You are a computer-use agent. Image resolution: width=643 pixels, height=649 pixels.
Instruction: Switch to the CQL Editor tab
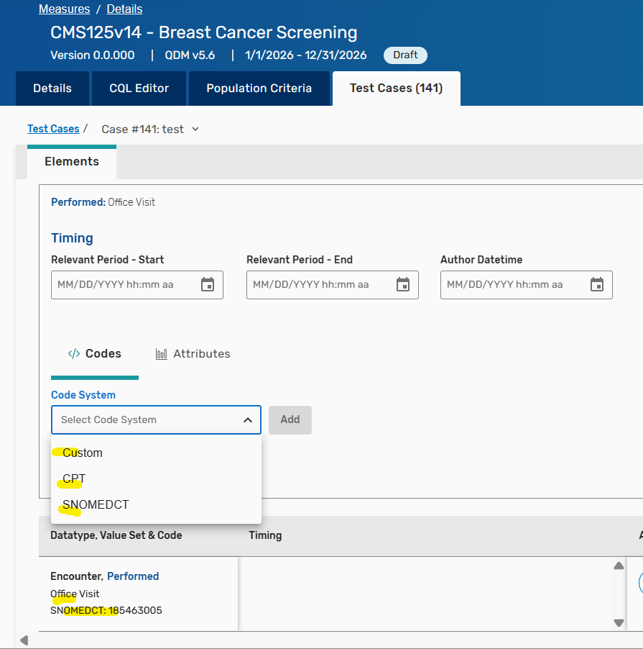pyautogui.click(x=139, y=88)
